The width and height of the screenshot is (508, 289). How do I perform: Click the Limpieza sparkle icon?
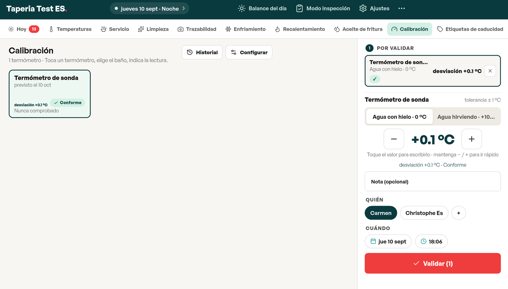point(141,29)
